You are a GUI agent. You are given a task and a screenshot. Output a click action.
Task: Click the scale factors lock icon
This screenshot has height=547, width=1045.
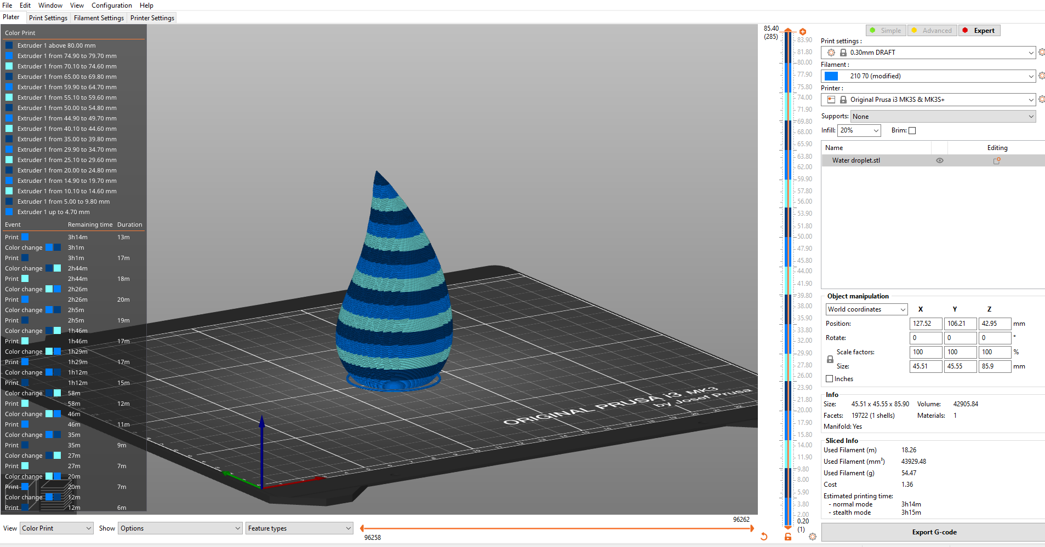pyautogui.click(x=830, y=359)
